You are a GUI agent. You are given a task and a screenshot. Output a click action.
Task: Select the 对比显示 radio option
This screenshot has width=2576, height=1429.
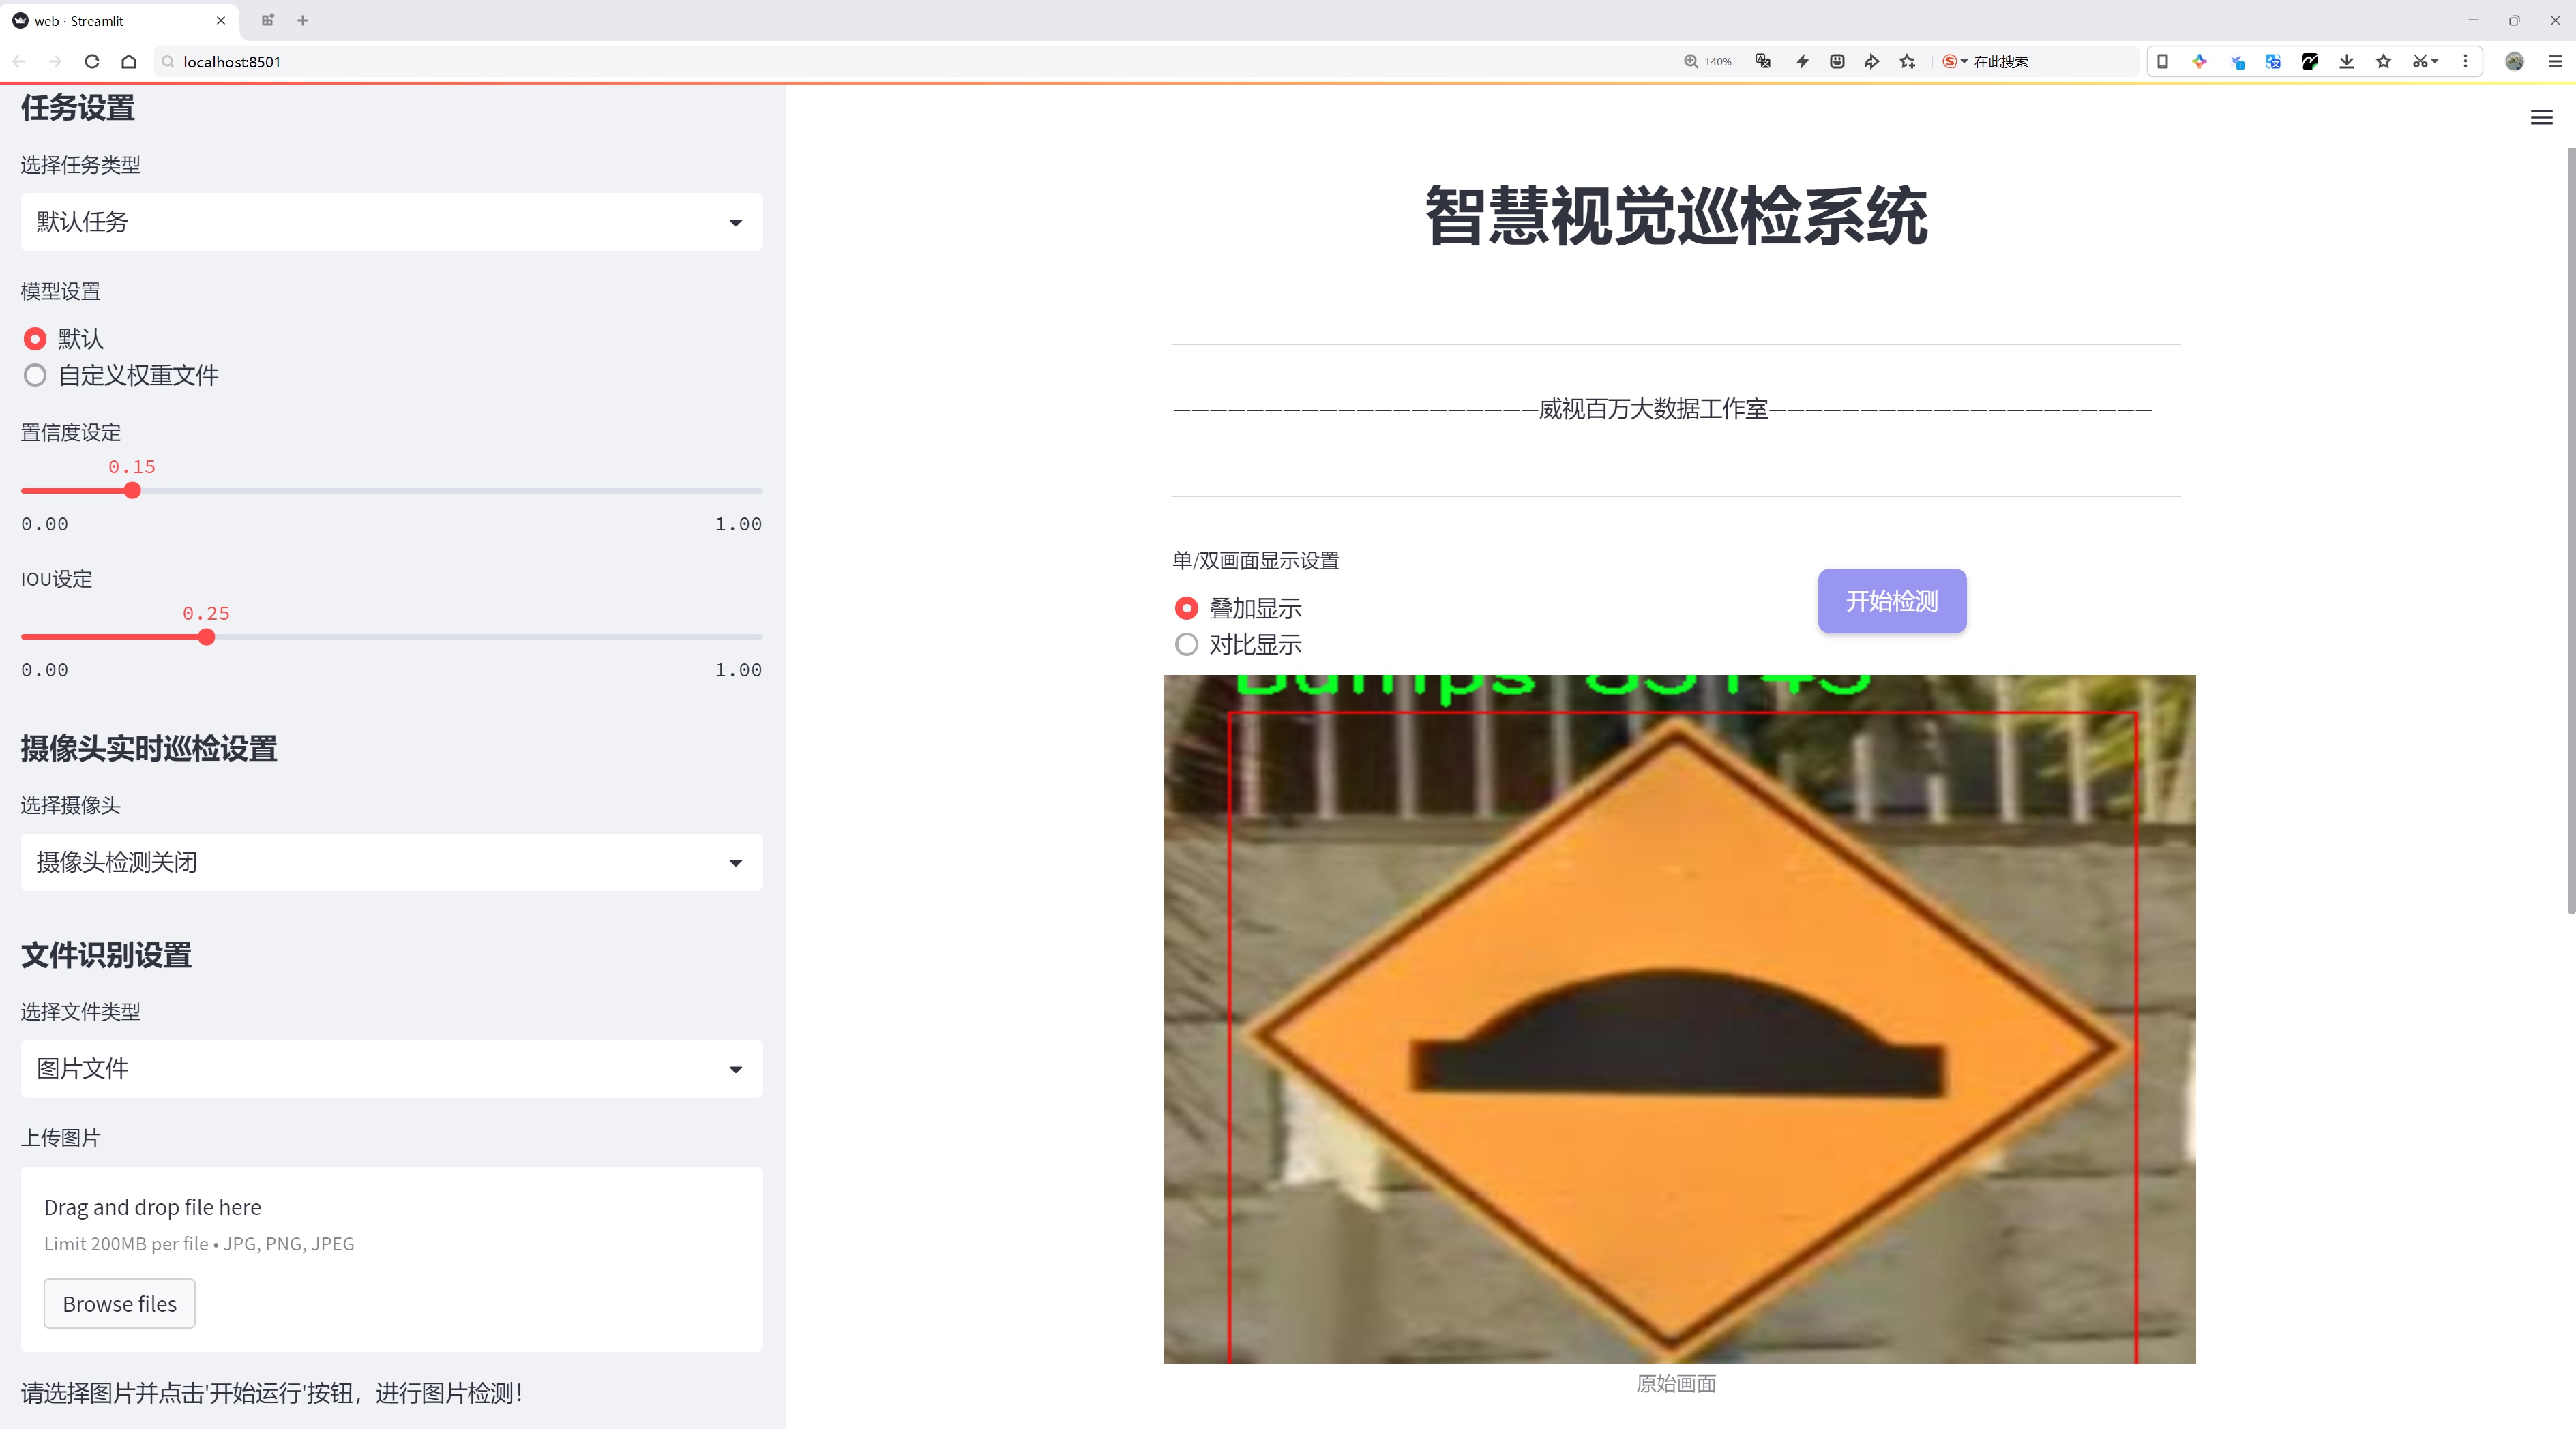[1186, 644]
